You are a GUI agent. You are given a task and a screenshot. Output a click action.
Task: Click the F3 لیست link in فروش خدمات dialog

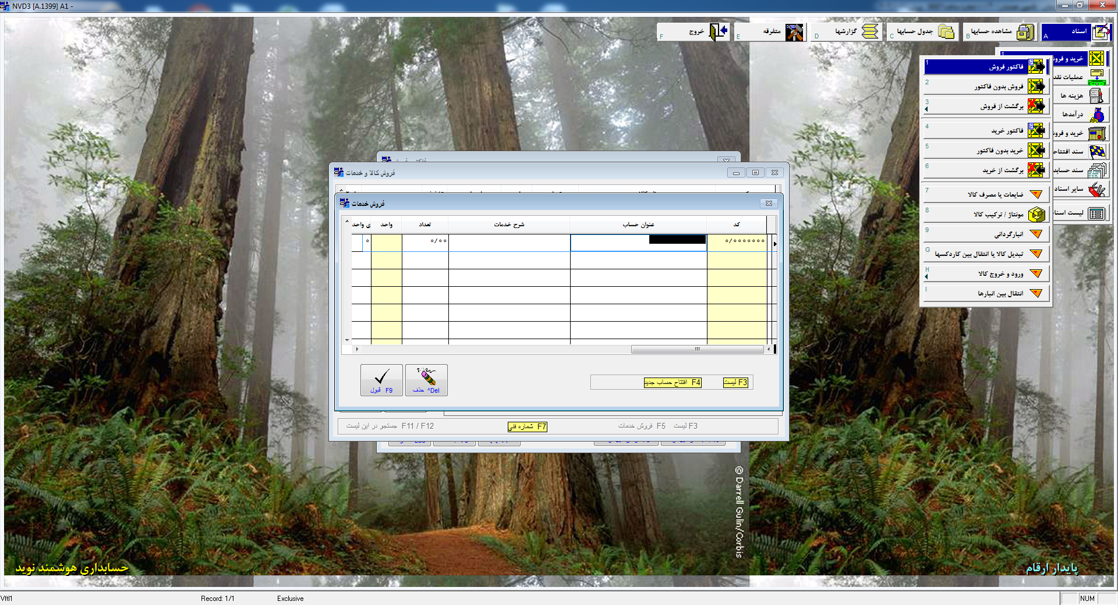[x=735, y=382]
